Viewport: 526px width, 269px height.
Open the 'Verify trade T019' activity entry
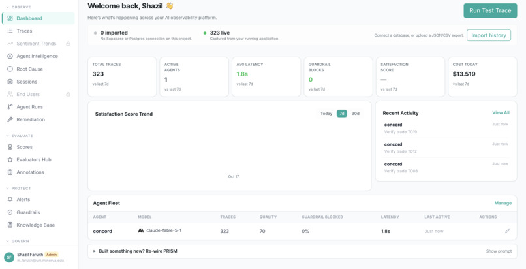pyautogui.click(x=446, y=128)
